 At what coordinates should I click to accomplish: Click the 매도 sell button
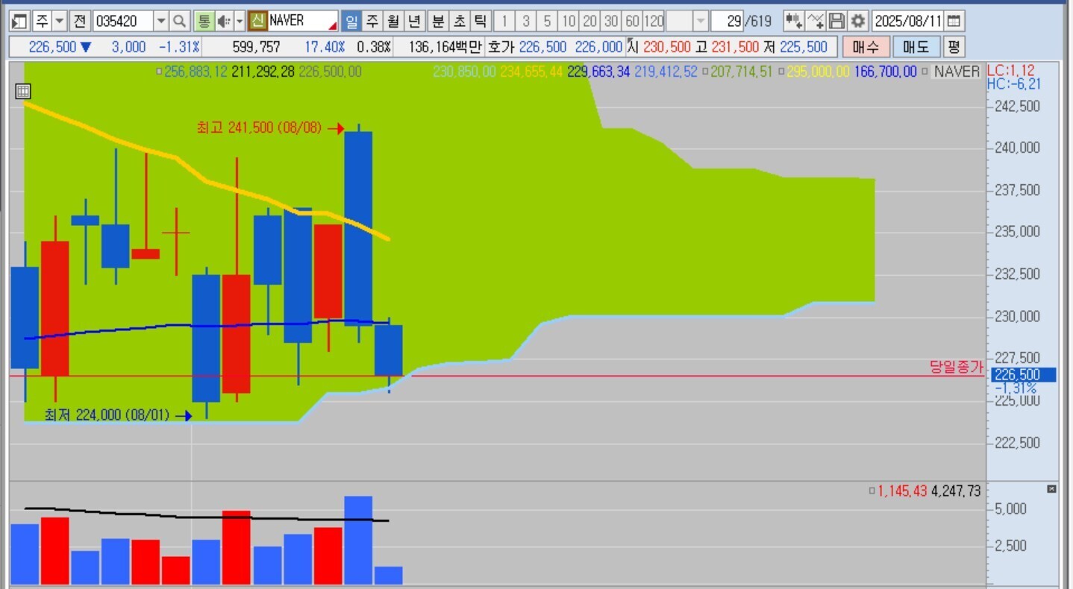pos(916,47)
